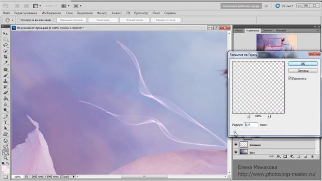Create new adjustment layer icon

[292, 156]
